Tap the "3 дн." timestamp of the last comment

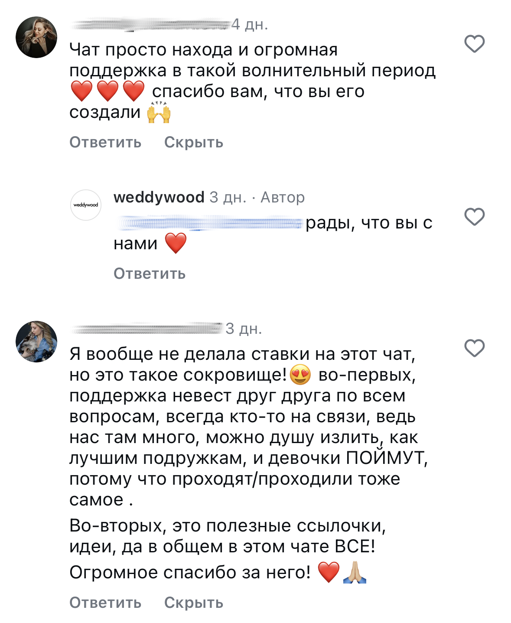click(244, 329)
